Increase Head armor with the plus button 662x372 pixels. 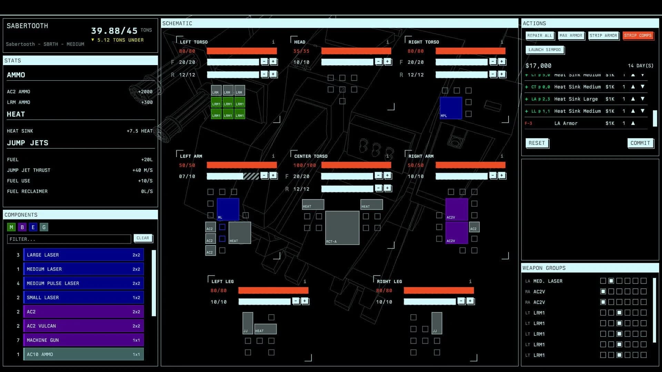point(388,62)
